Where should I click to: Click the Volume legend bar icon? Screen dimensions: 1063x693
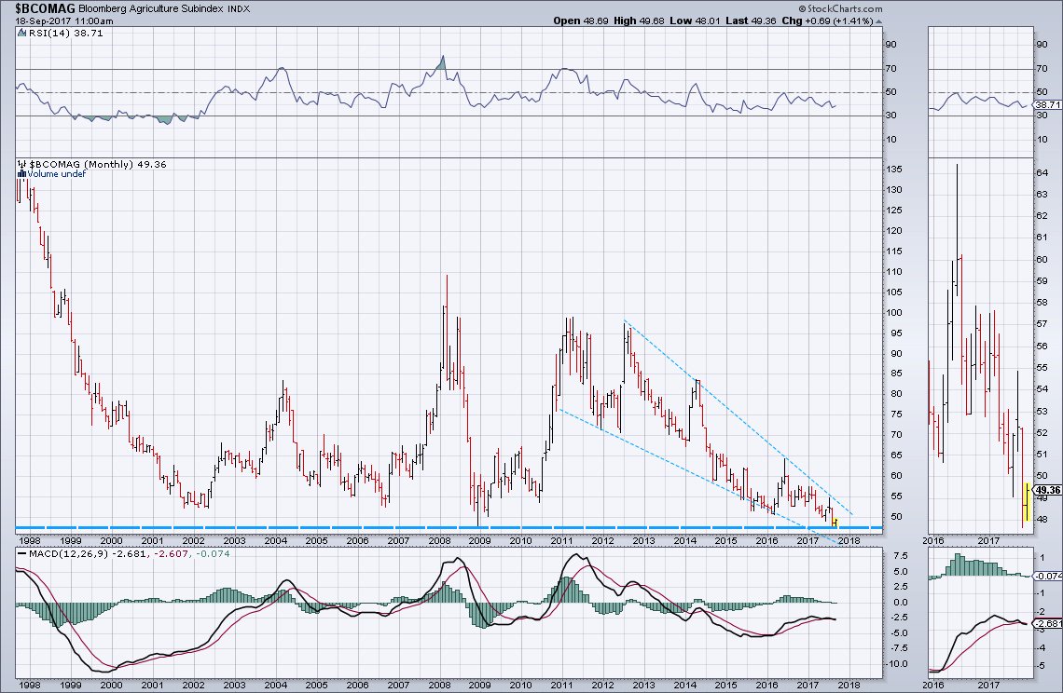tap(21, 173)
